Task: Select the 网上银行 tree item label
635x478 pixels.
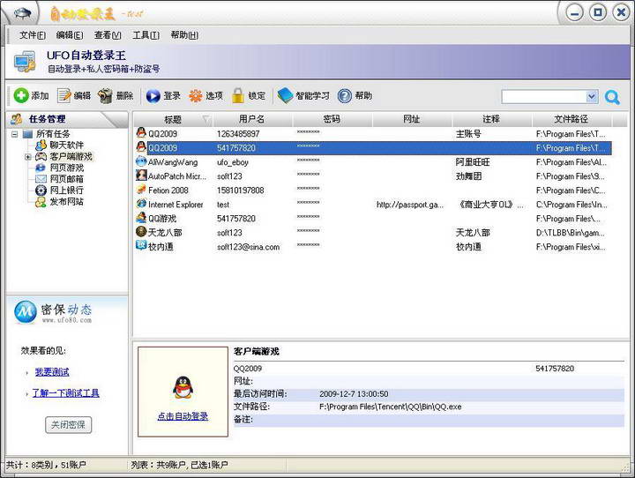Action: (67, 190)
